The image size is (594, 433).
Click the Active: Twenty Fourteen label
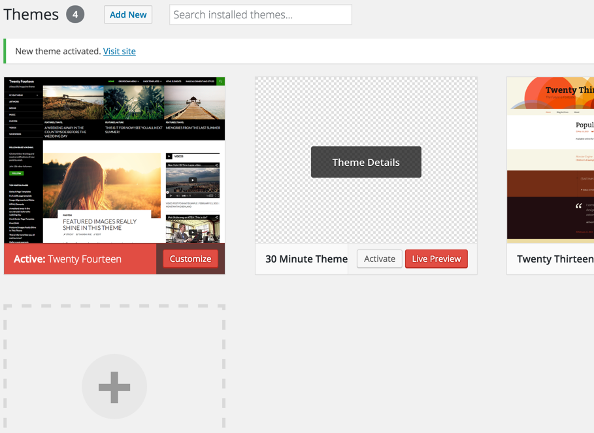tap(67, 259)
